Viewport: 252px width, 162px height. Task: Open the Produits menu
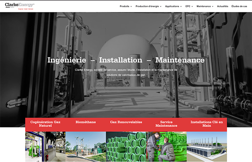pos(124,6)
